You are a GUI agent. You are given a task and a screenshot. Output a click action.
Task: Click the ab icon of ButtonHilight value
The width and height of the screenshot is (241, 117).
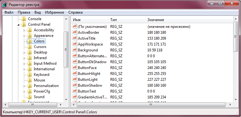75,73
